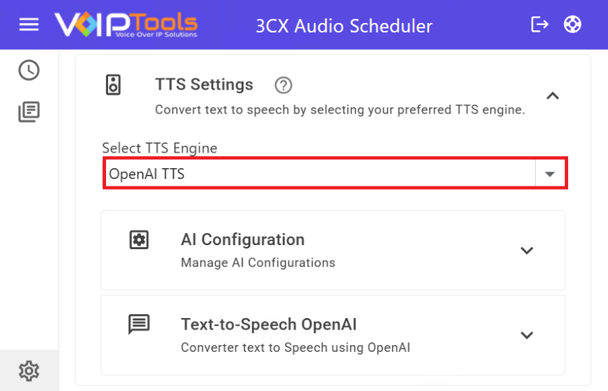608x391 pixels.
Task: Open the library list sidebar icon
Action: click(29, 112)
